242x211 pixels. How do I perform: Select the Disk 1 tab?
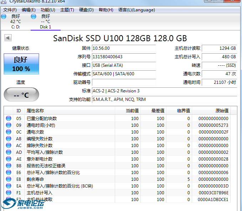46,22
